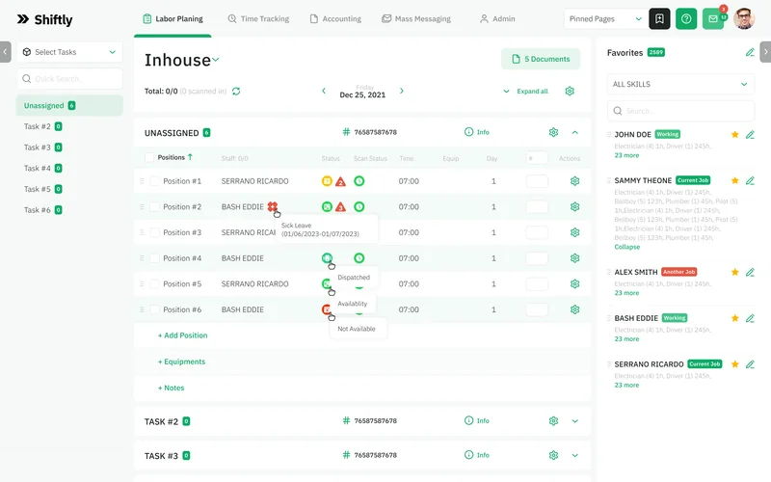The width and height of the screenshot is (771, 482).
Task: Open settings gear beside Expand all
Action: pos(570,91)
